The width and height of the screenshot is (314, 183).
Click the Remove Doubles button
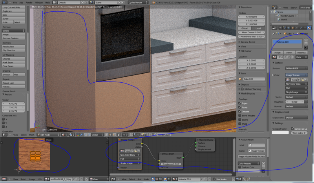pyautogui.click(x=13, y=38)
